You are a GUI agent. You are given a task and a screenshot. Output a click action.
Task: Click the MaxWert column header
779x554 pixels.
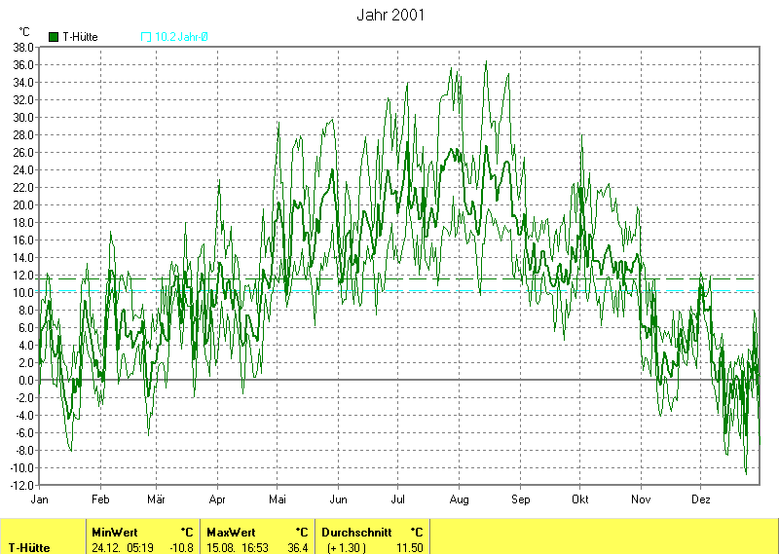(229, 533)
